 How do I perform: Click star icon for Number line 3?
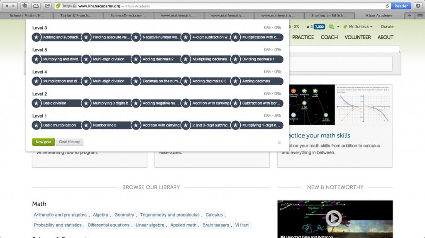[86, 125]
